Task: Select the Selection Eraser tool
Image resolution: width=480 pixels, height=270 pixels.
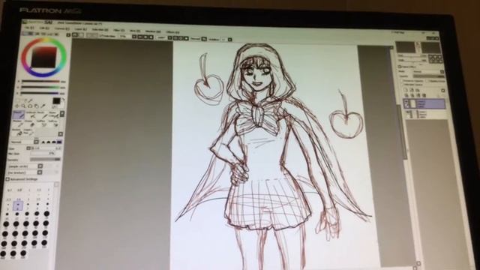Action: click(53, 124)
